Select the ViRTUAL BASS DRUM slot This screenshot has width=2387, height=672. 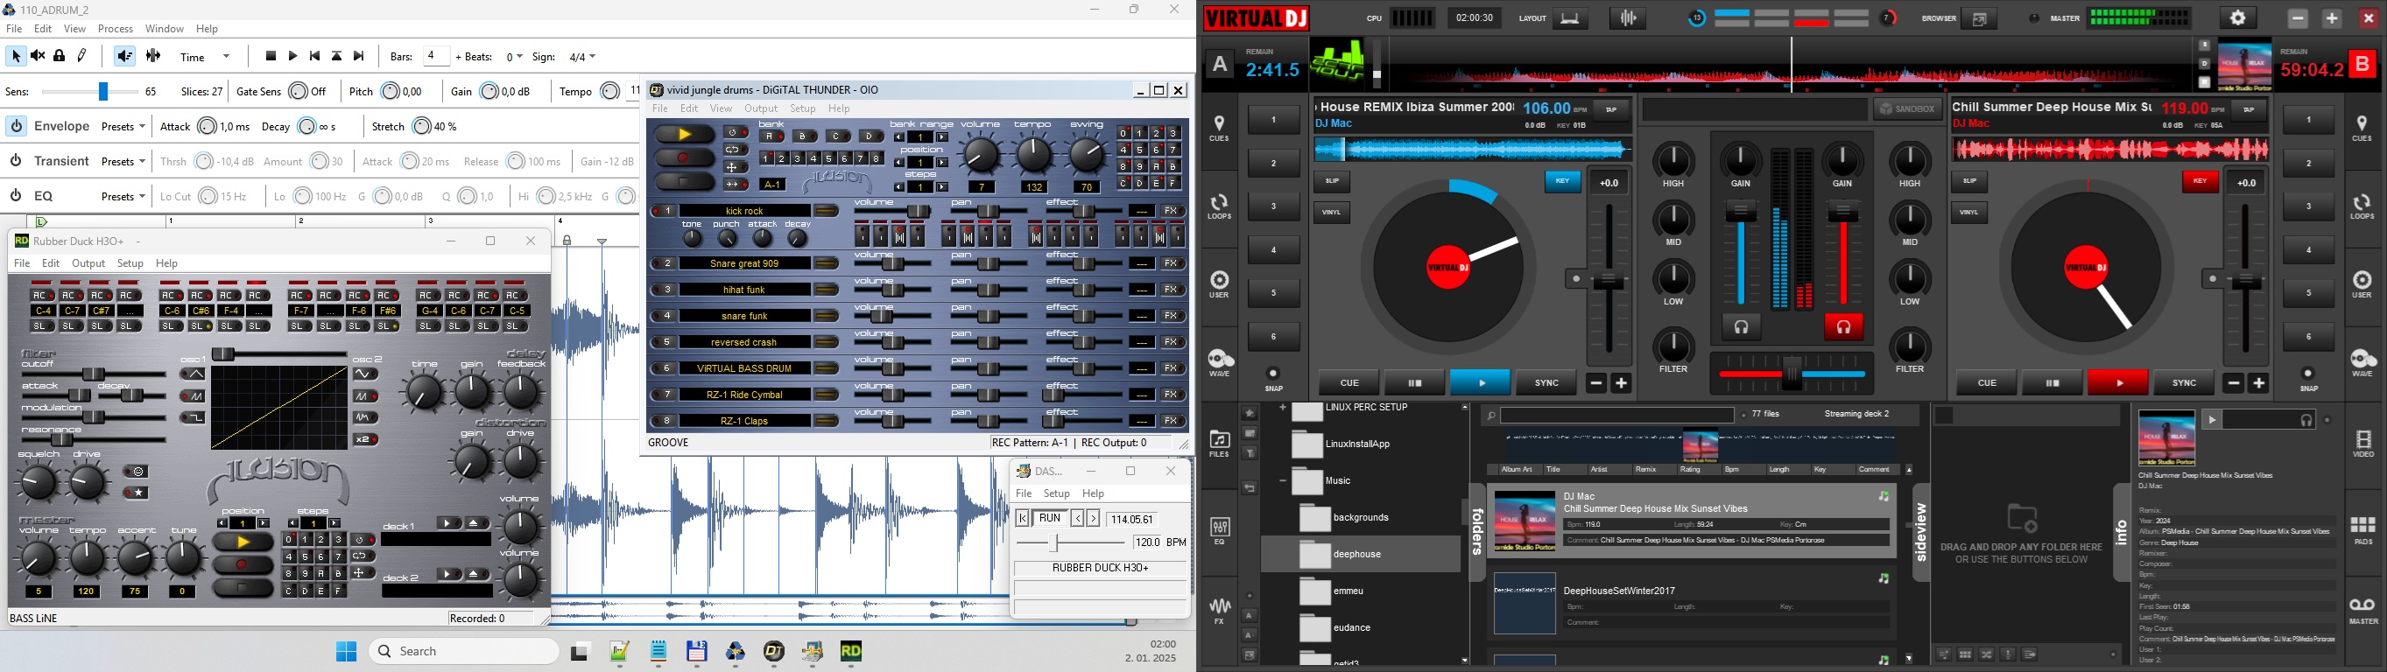pos(744,368)
